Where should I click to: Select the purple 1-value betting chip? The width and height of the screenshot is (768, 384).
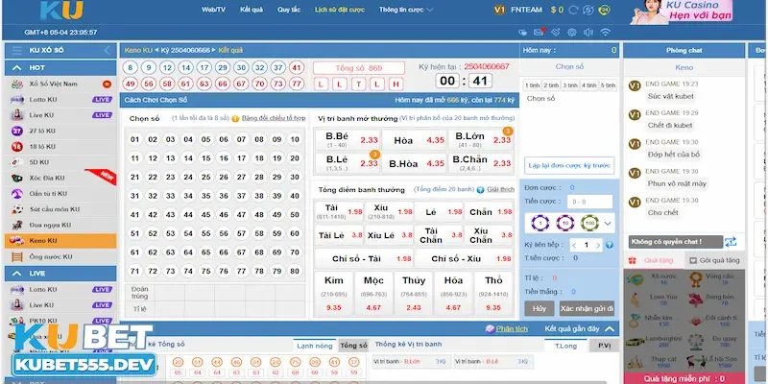point(540,223)
